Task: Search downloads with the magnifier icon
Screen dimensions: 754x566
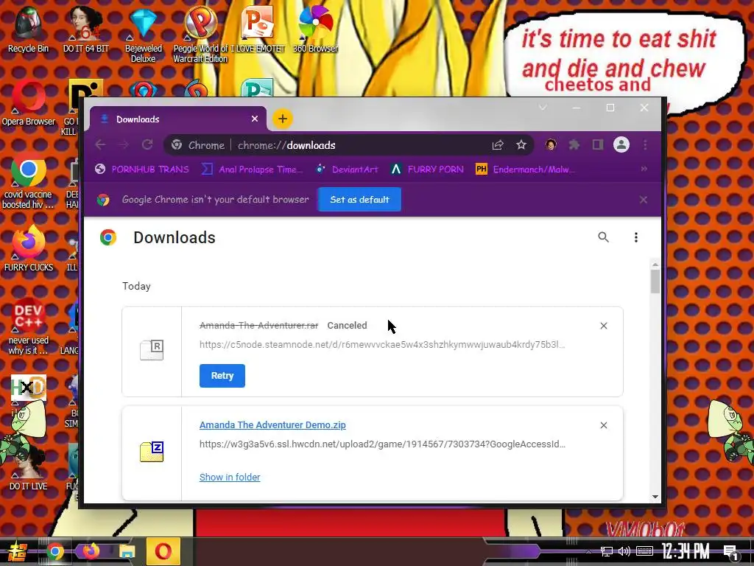Action: [x=604, y=237]
